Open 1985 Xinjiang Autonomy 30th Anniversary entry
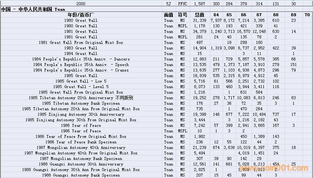The height and width of the screenshot is (178, 313). tap(81, 114)
